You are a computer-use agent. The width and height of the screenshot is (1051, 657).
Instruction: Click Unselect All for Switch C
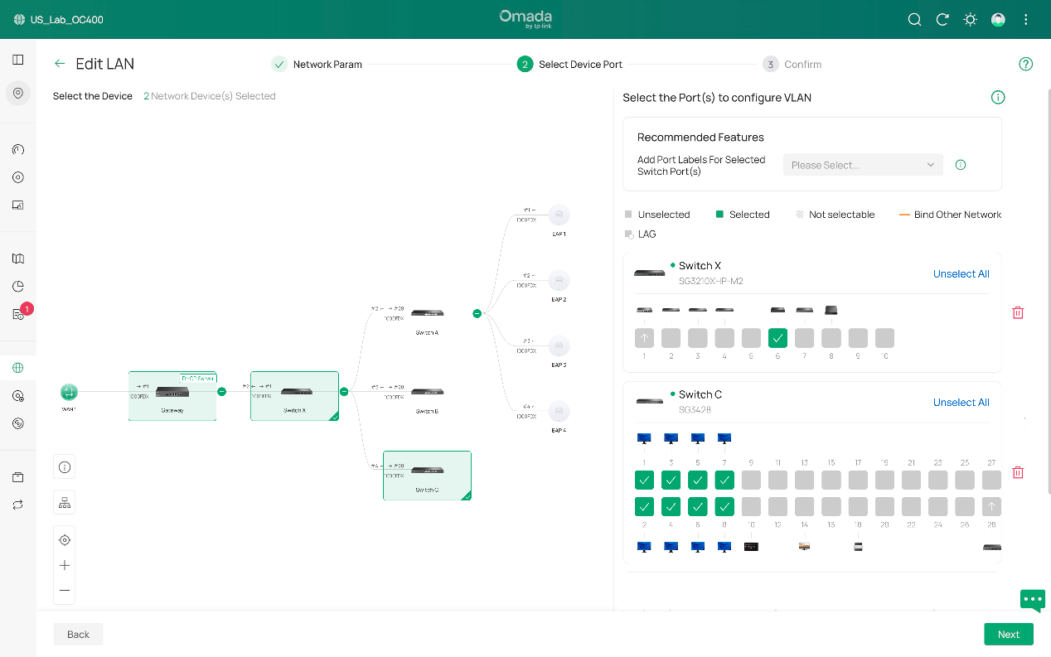tap(961, 403)
